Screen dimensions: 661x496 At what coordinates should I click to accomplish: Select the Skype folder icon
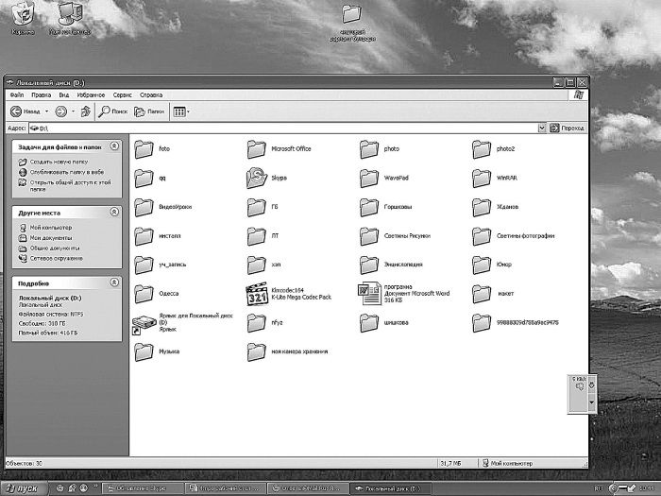pyautogui.click(x=256, y=177)
